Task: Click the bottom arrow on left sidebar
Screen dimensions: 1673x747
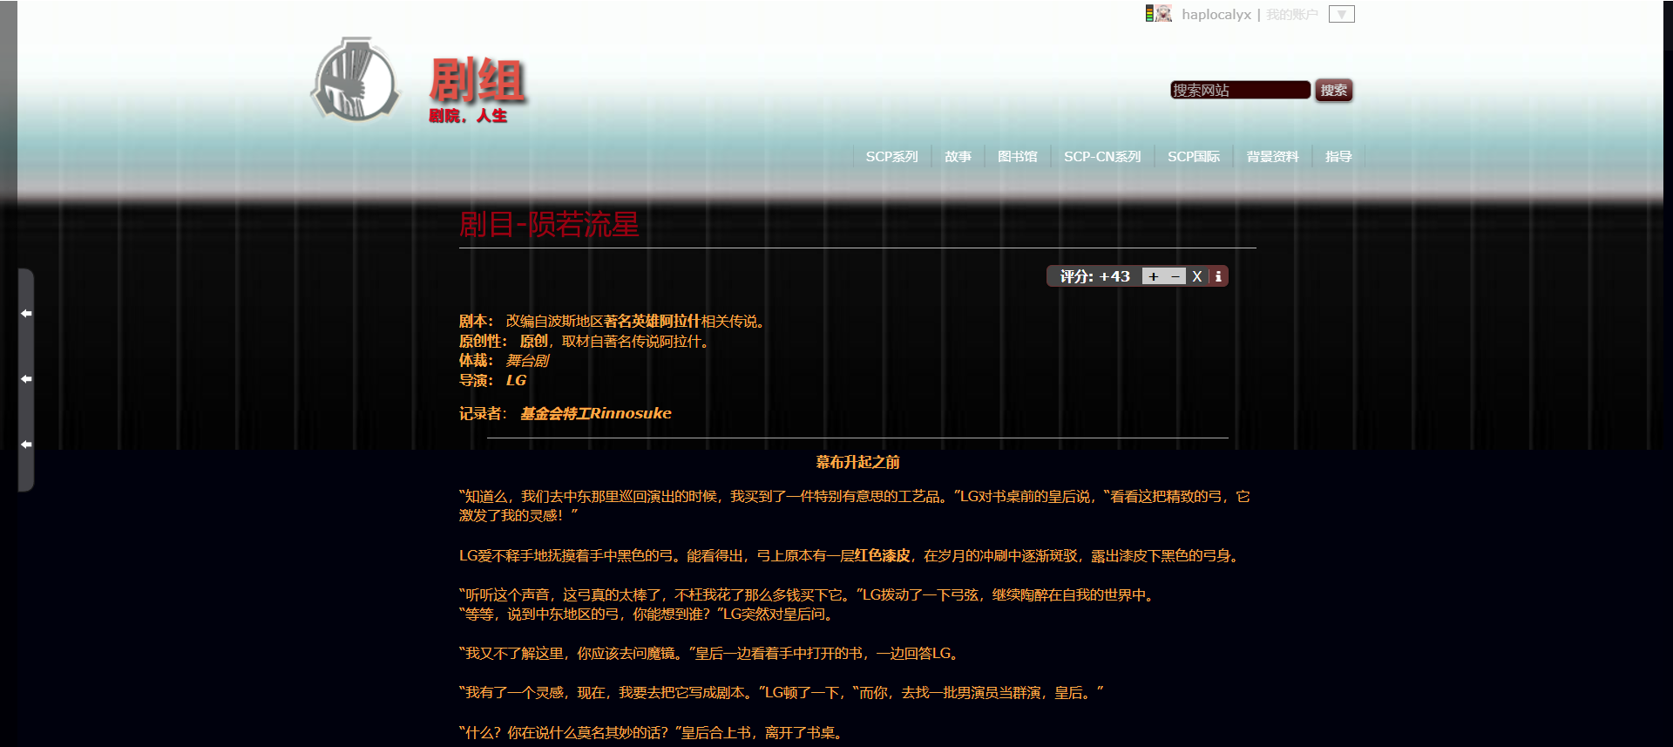Action: click(x=26, y=445)
